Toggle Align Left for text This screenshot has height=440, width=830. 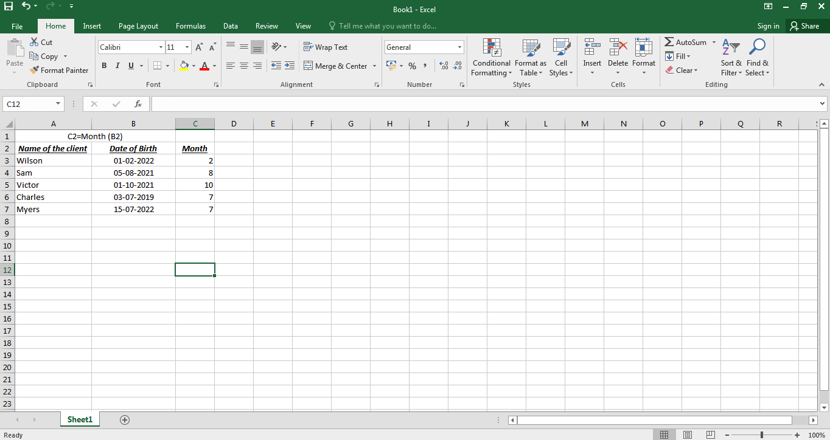231,66
